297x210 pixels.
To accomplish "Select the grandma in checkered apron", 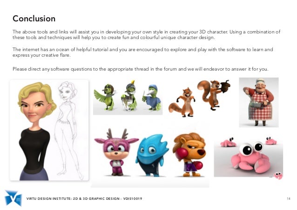I will pyautogui.click(x=259, y=102).
